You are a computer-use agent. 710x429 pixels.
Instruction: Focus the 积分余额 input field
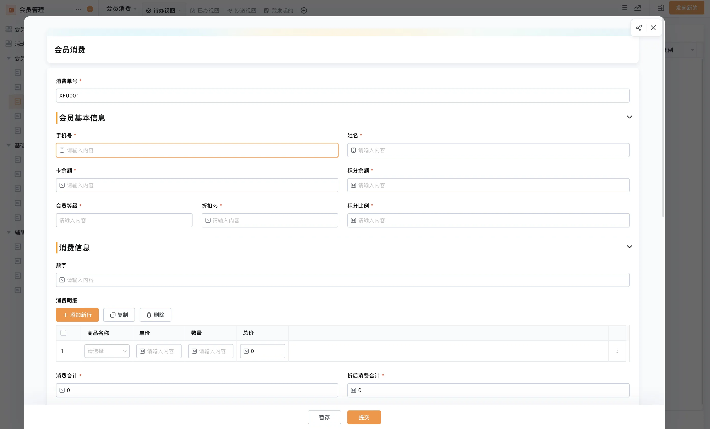click(x=488, y=185)
